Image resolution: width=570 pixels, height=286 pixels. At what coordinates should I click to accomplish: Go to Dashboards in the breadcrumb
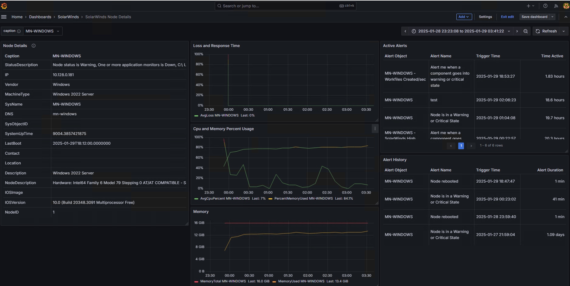point(40,17)
